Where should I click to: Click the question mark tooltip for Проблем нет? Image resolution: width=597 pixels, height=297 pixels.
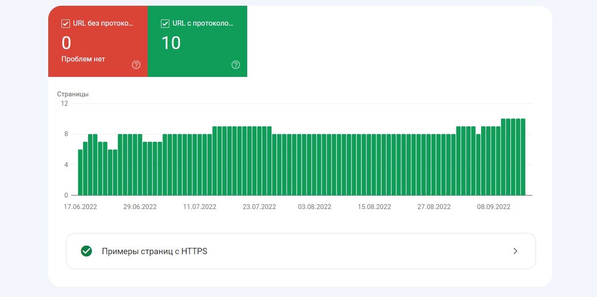[x=136, y=65]
